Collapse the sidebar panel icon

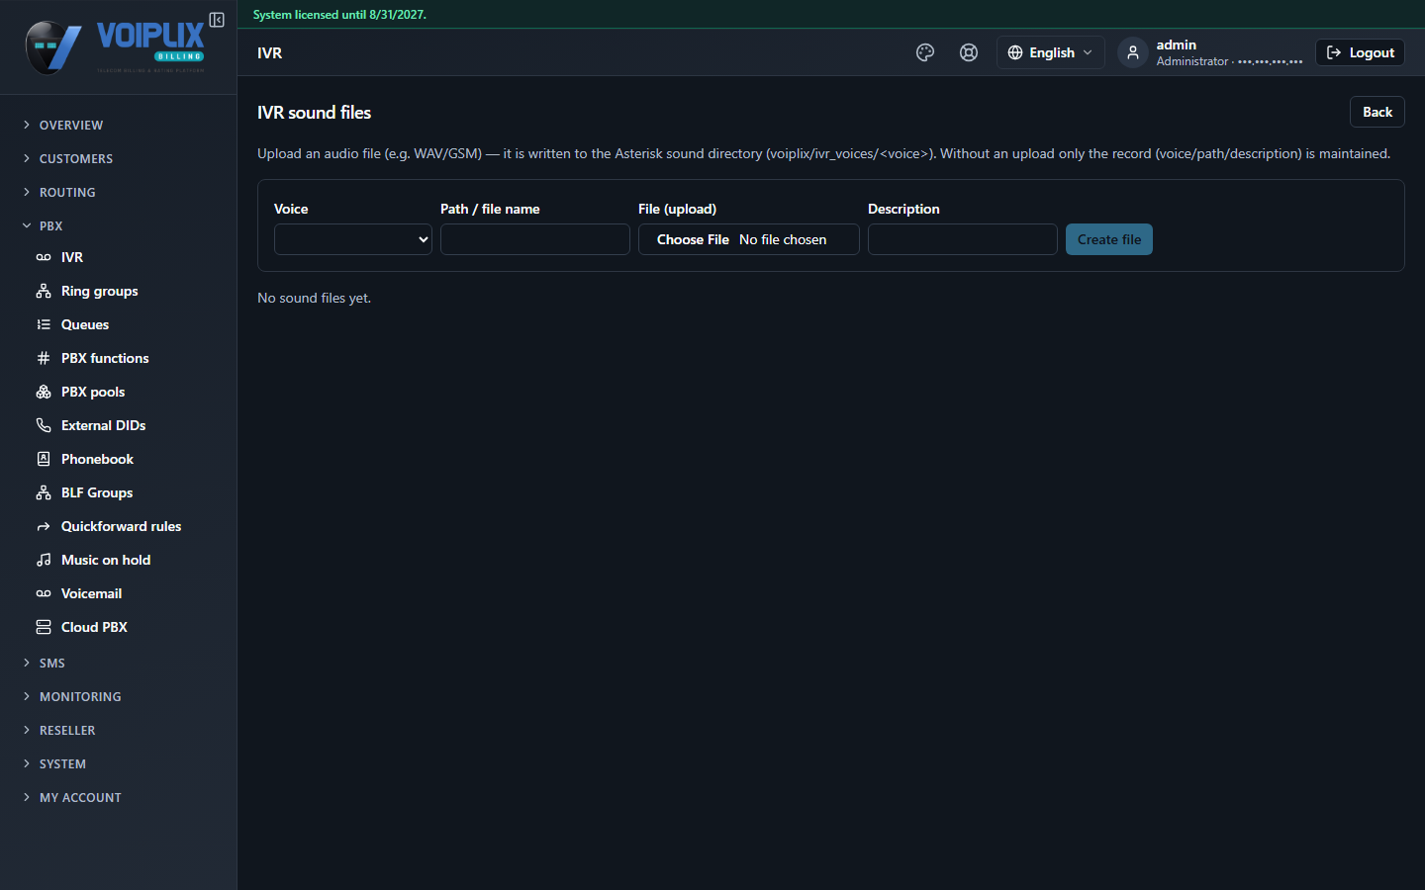[x=217, y=20]
